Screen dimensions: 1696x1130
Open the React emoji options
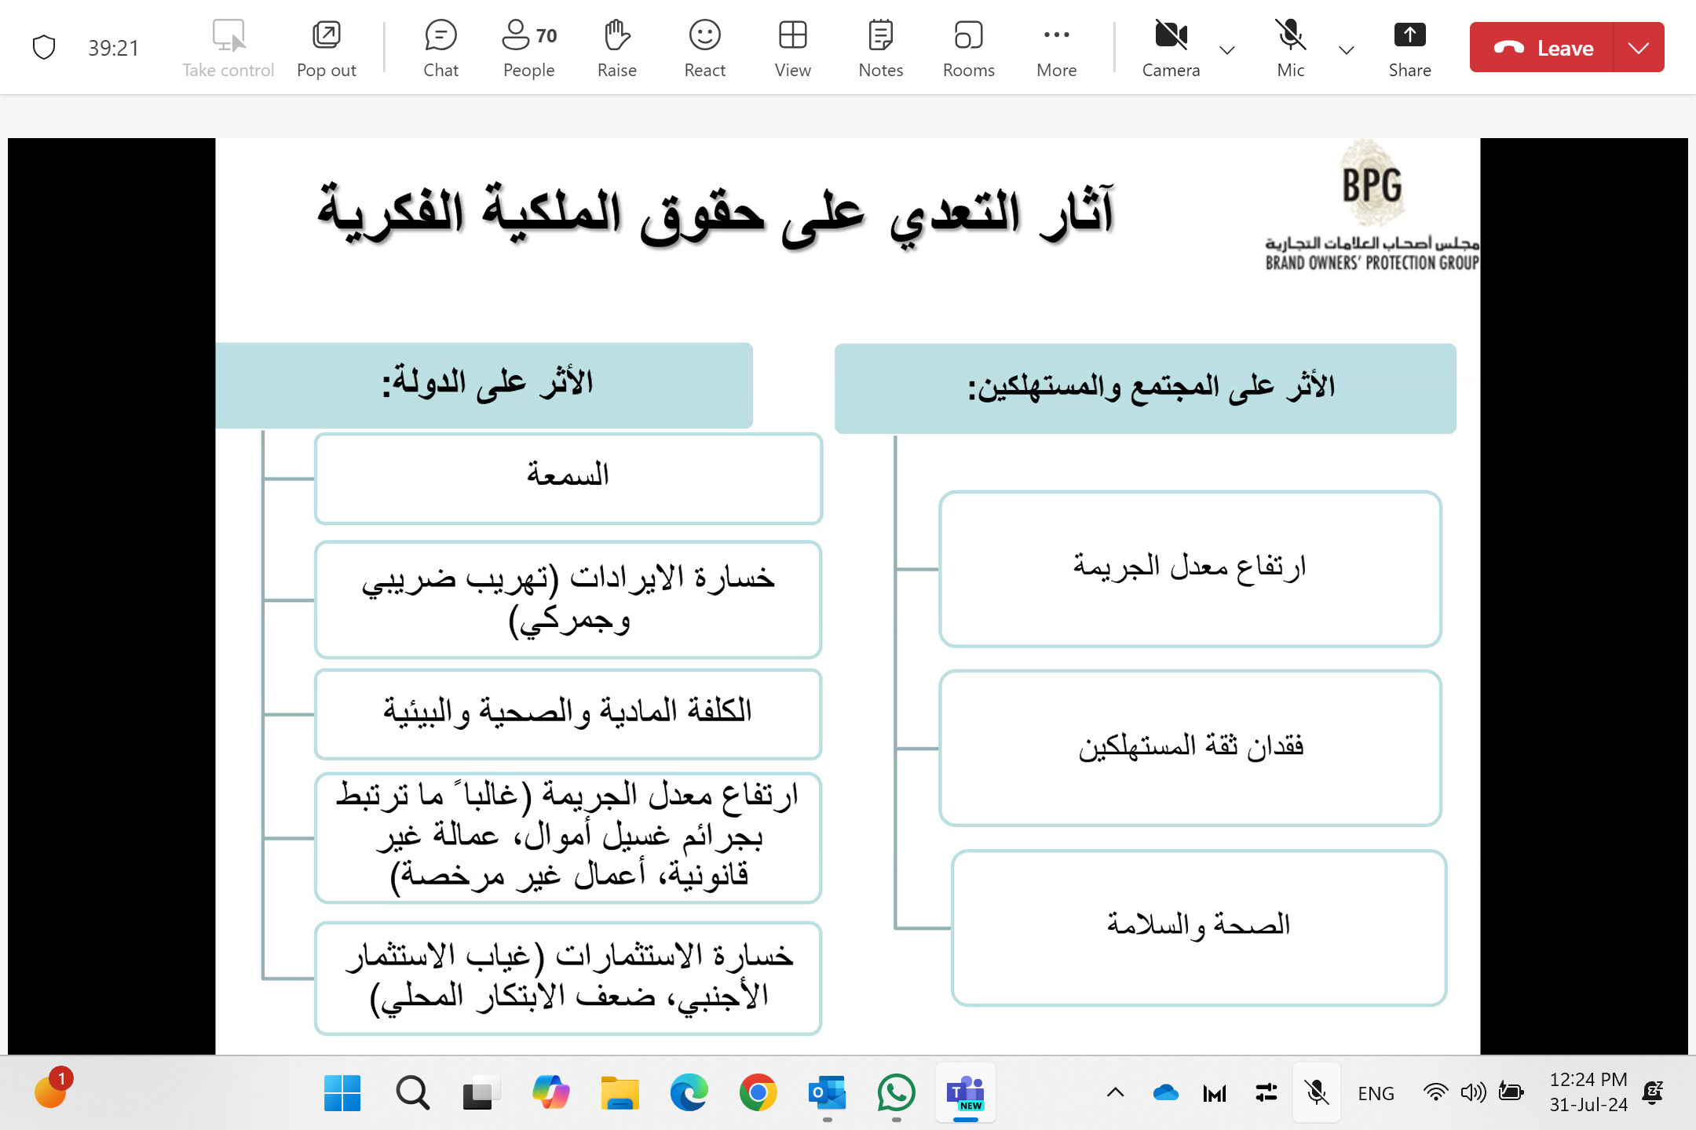coord(704,48)
